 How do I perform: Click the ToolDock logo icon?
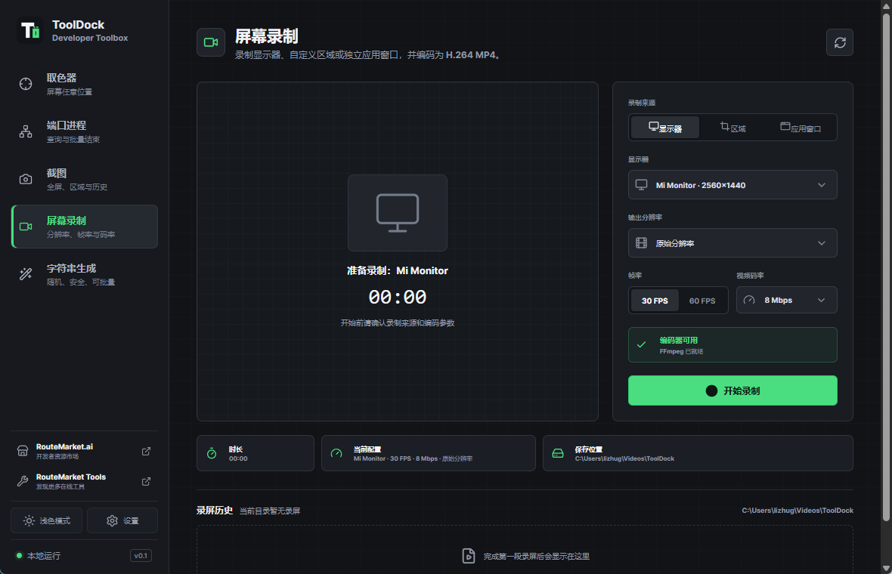pos(30,31)
